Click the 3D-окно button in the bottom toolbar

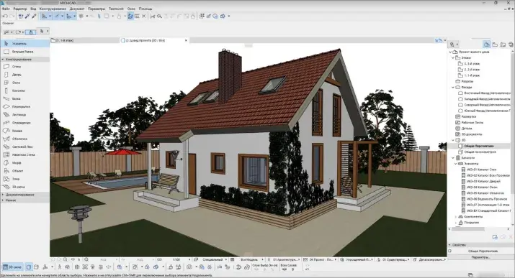(12, 267)
